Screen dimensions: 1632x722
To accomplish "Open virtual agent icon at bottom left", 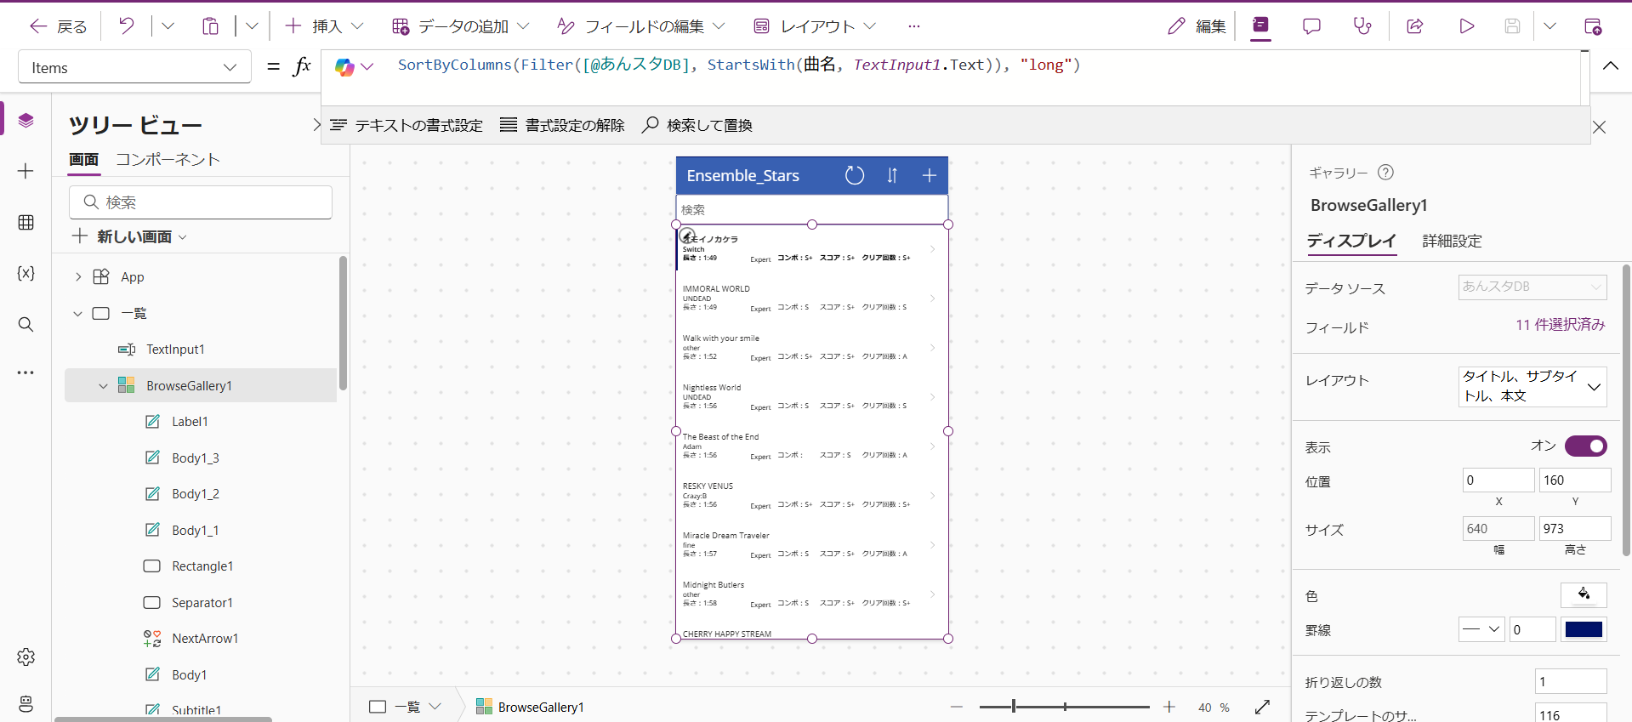I will click(26, 703).
